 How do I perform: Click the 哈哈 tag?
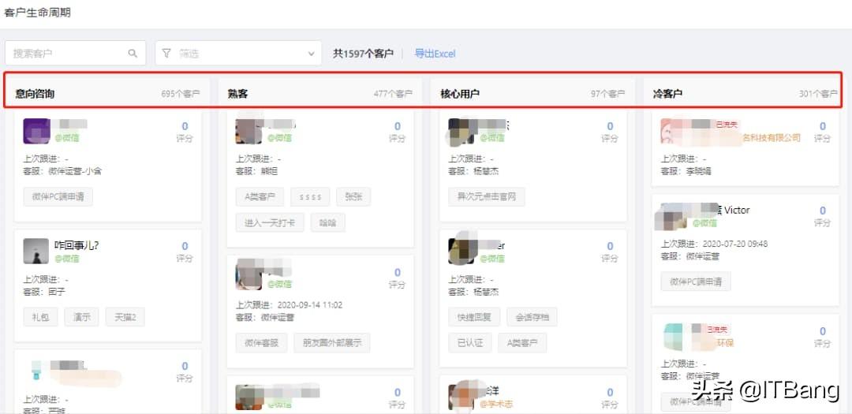click(327, 222)
